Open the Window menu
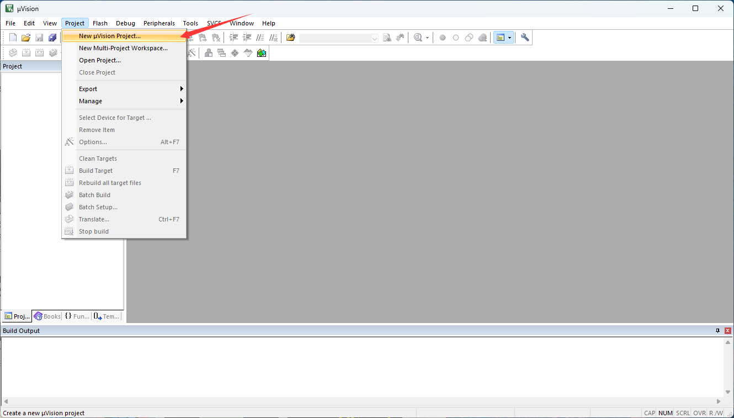 point(242,23)
